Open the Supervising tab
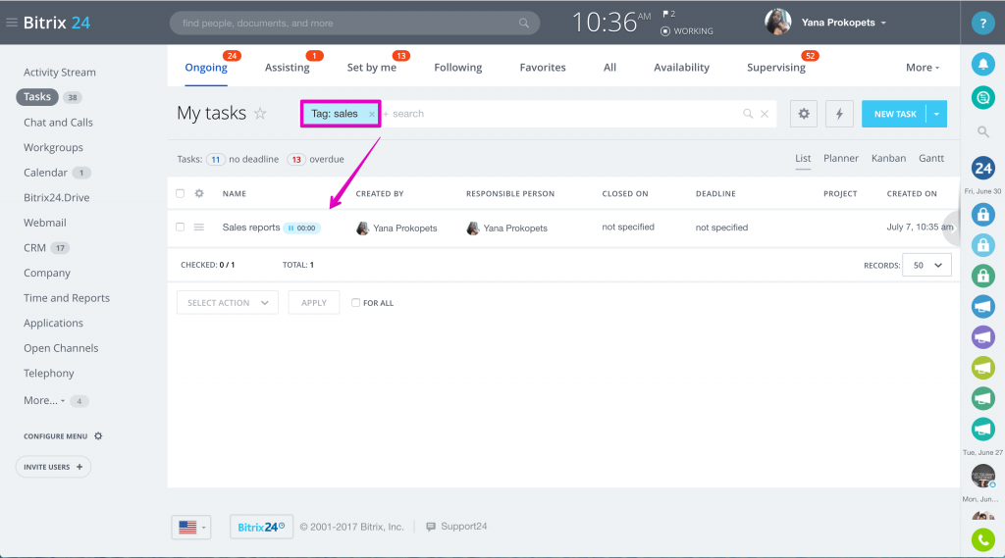 pyautogui.click(x=776, y=68)
